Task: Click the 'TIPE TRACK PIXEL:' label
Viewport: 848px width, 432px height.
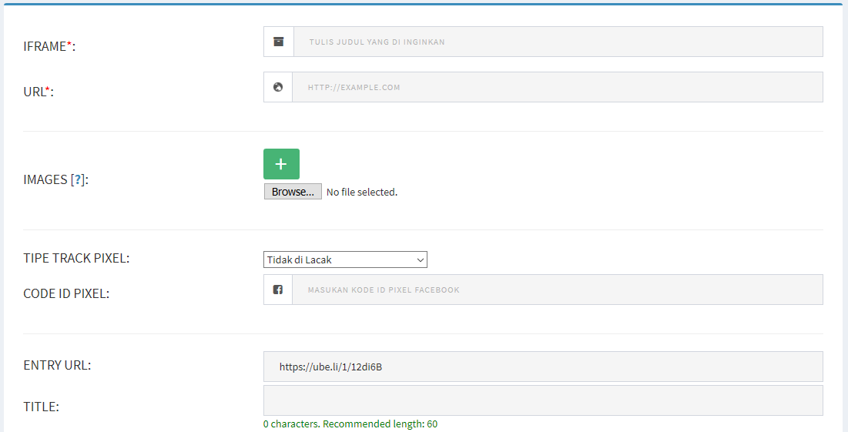Action: coord(76,259)
